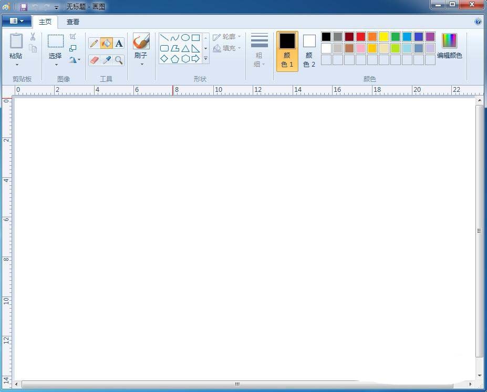487x392 pixels.
Task: Pick the green color swatch
Action: pos(396,37)
